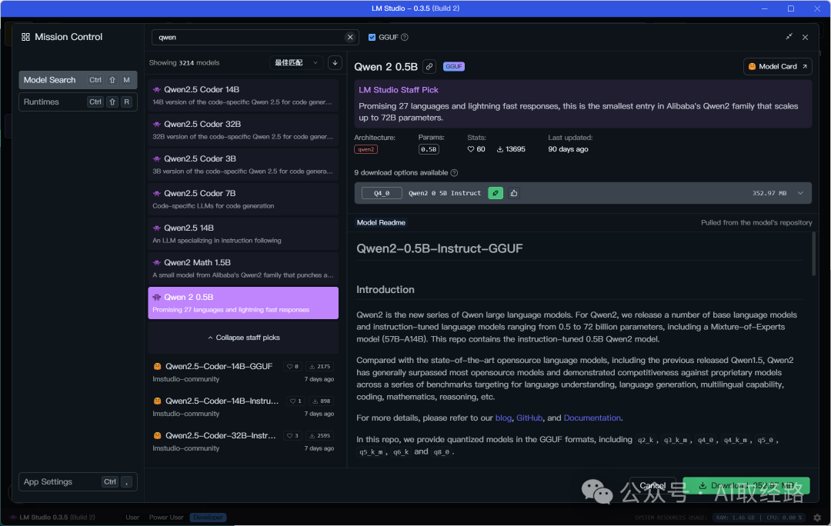Click Qwen2 Math 1.5B robot icon
The image size is (831, 526).
(x=157, y=263)
